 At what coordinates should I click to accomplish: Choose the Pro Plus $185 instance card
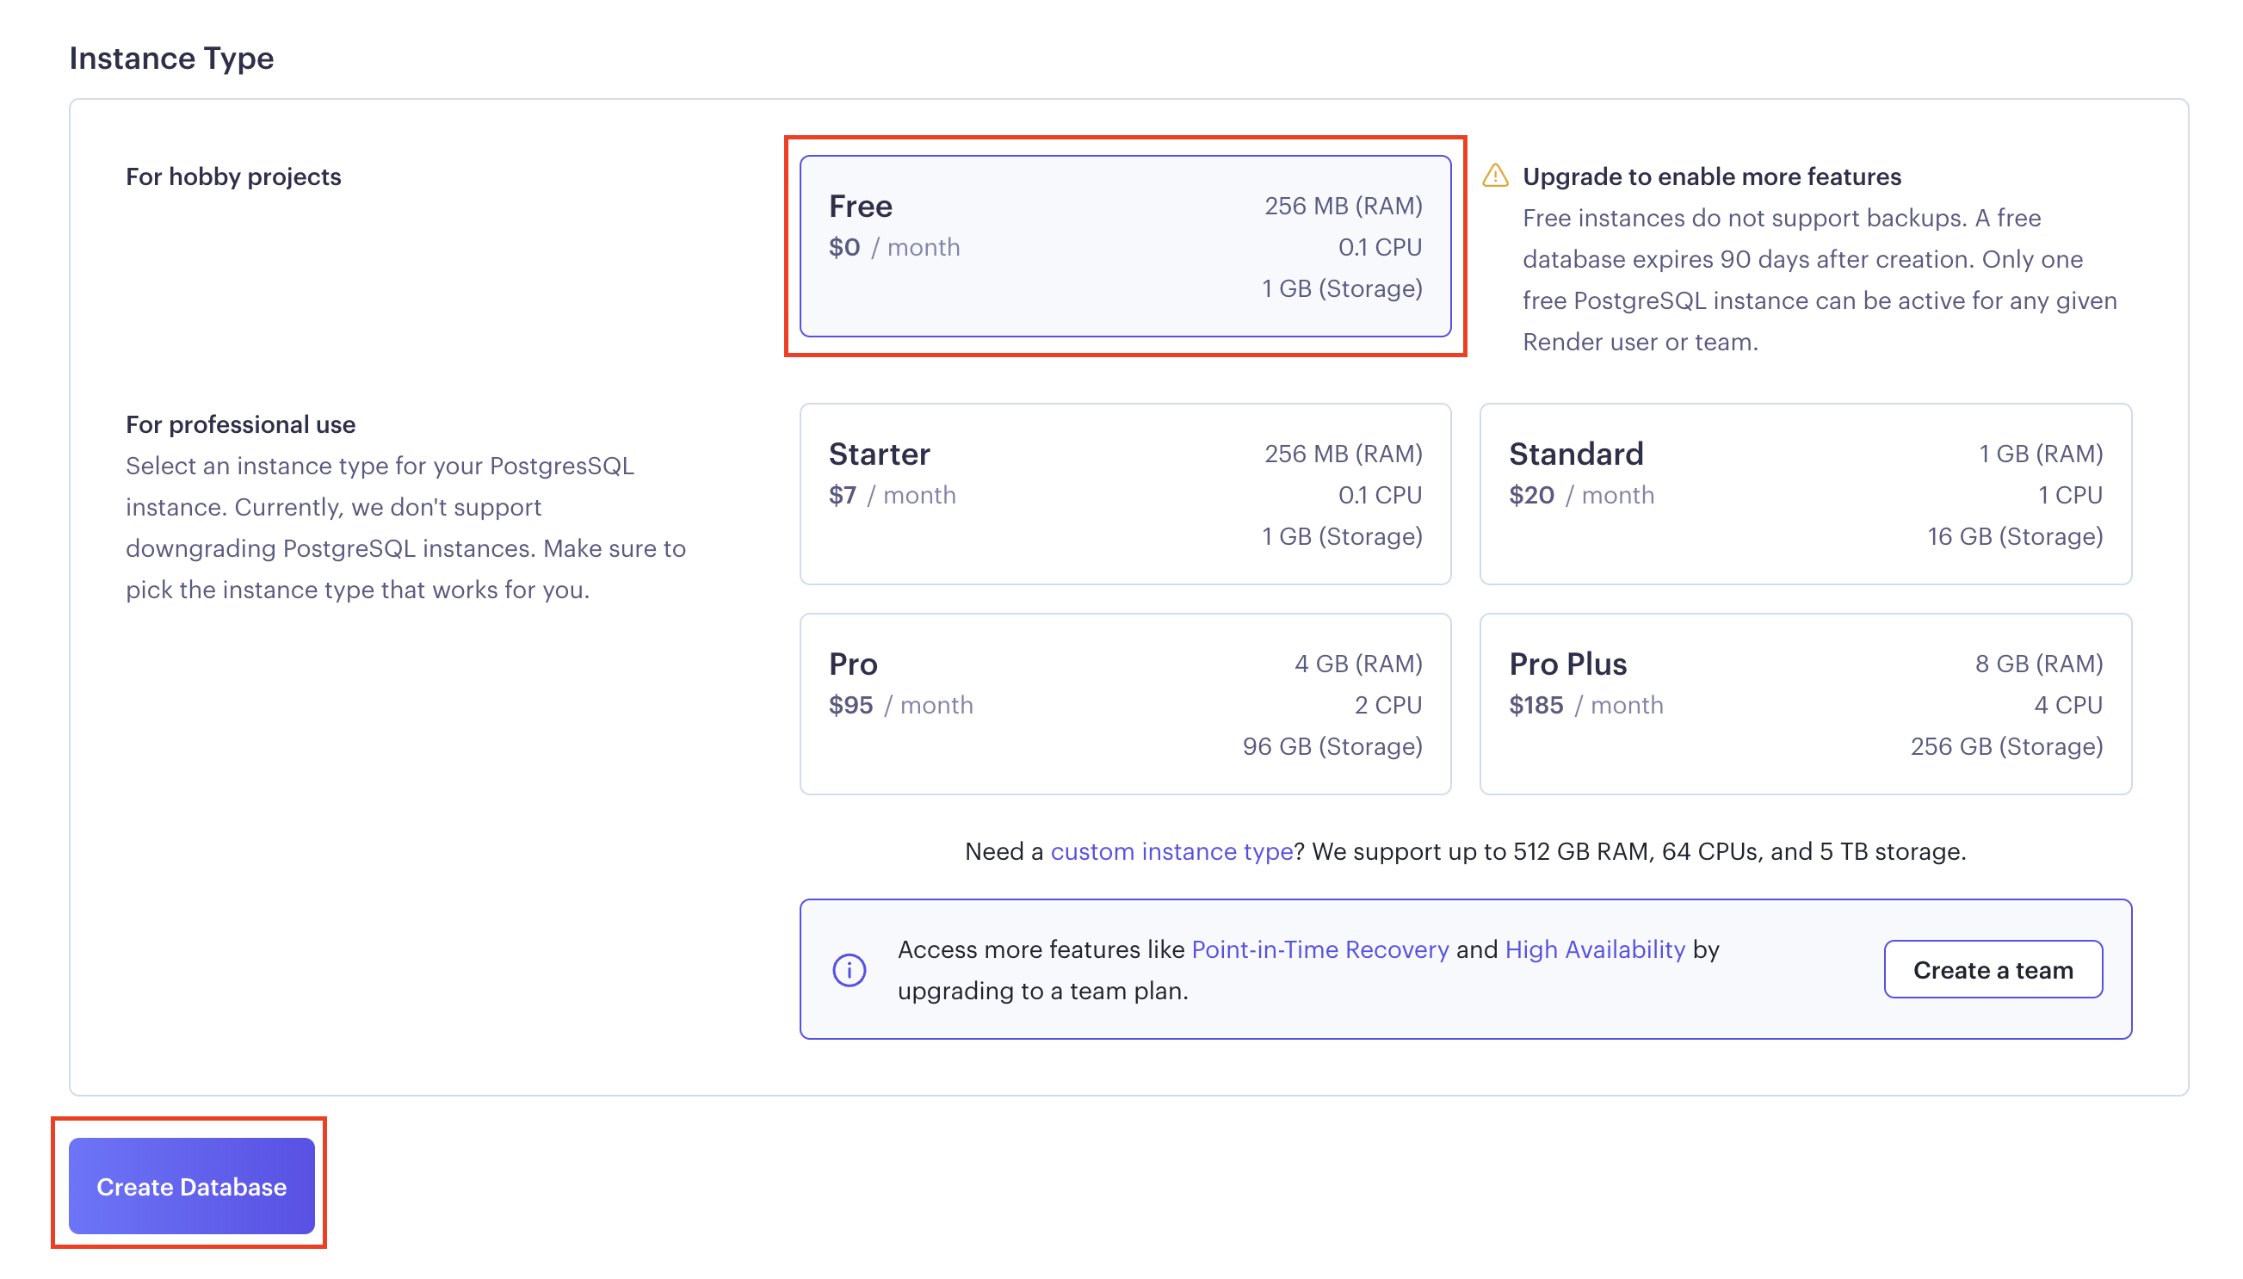point(1805,704)
